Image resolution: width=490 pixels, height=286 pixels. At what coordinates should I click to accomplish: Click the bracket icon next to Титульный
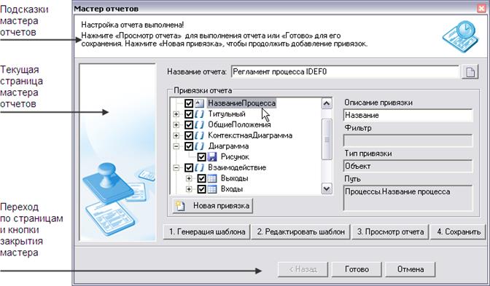coord(199,114)
